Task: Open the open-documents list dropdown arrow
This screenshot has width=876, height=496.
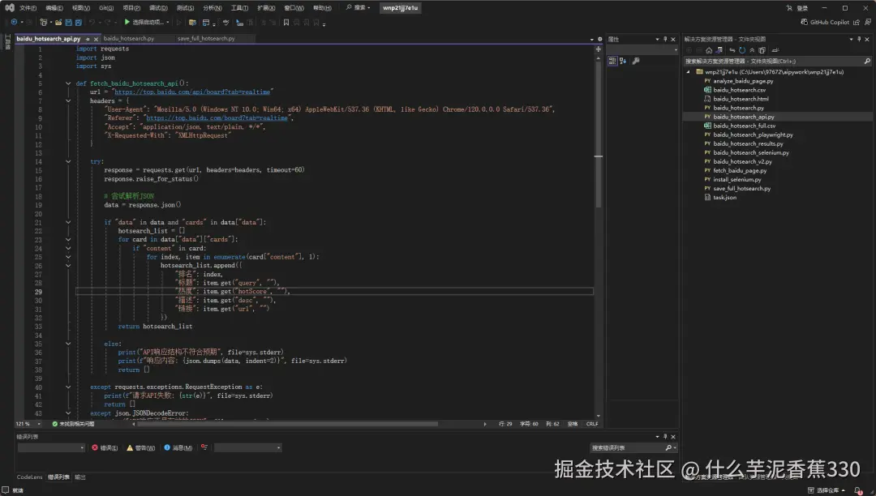Action: 591,39
